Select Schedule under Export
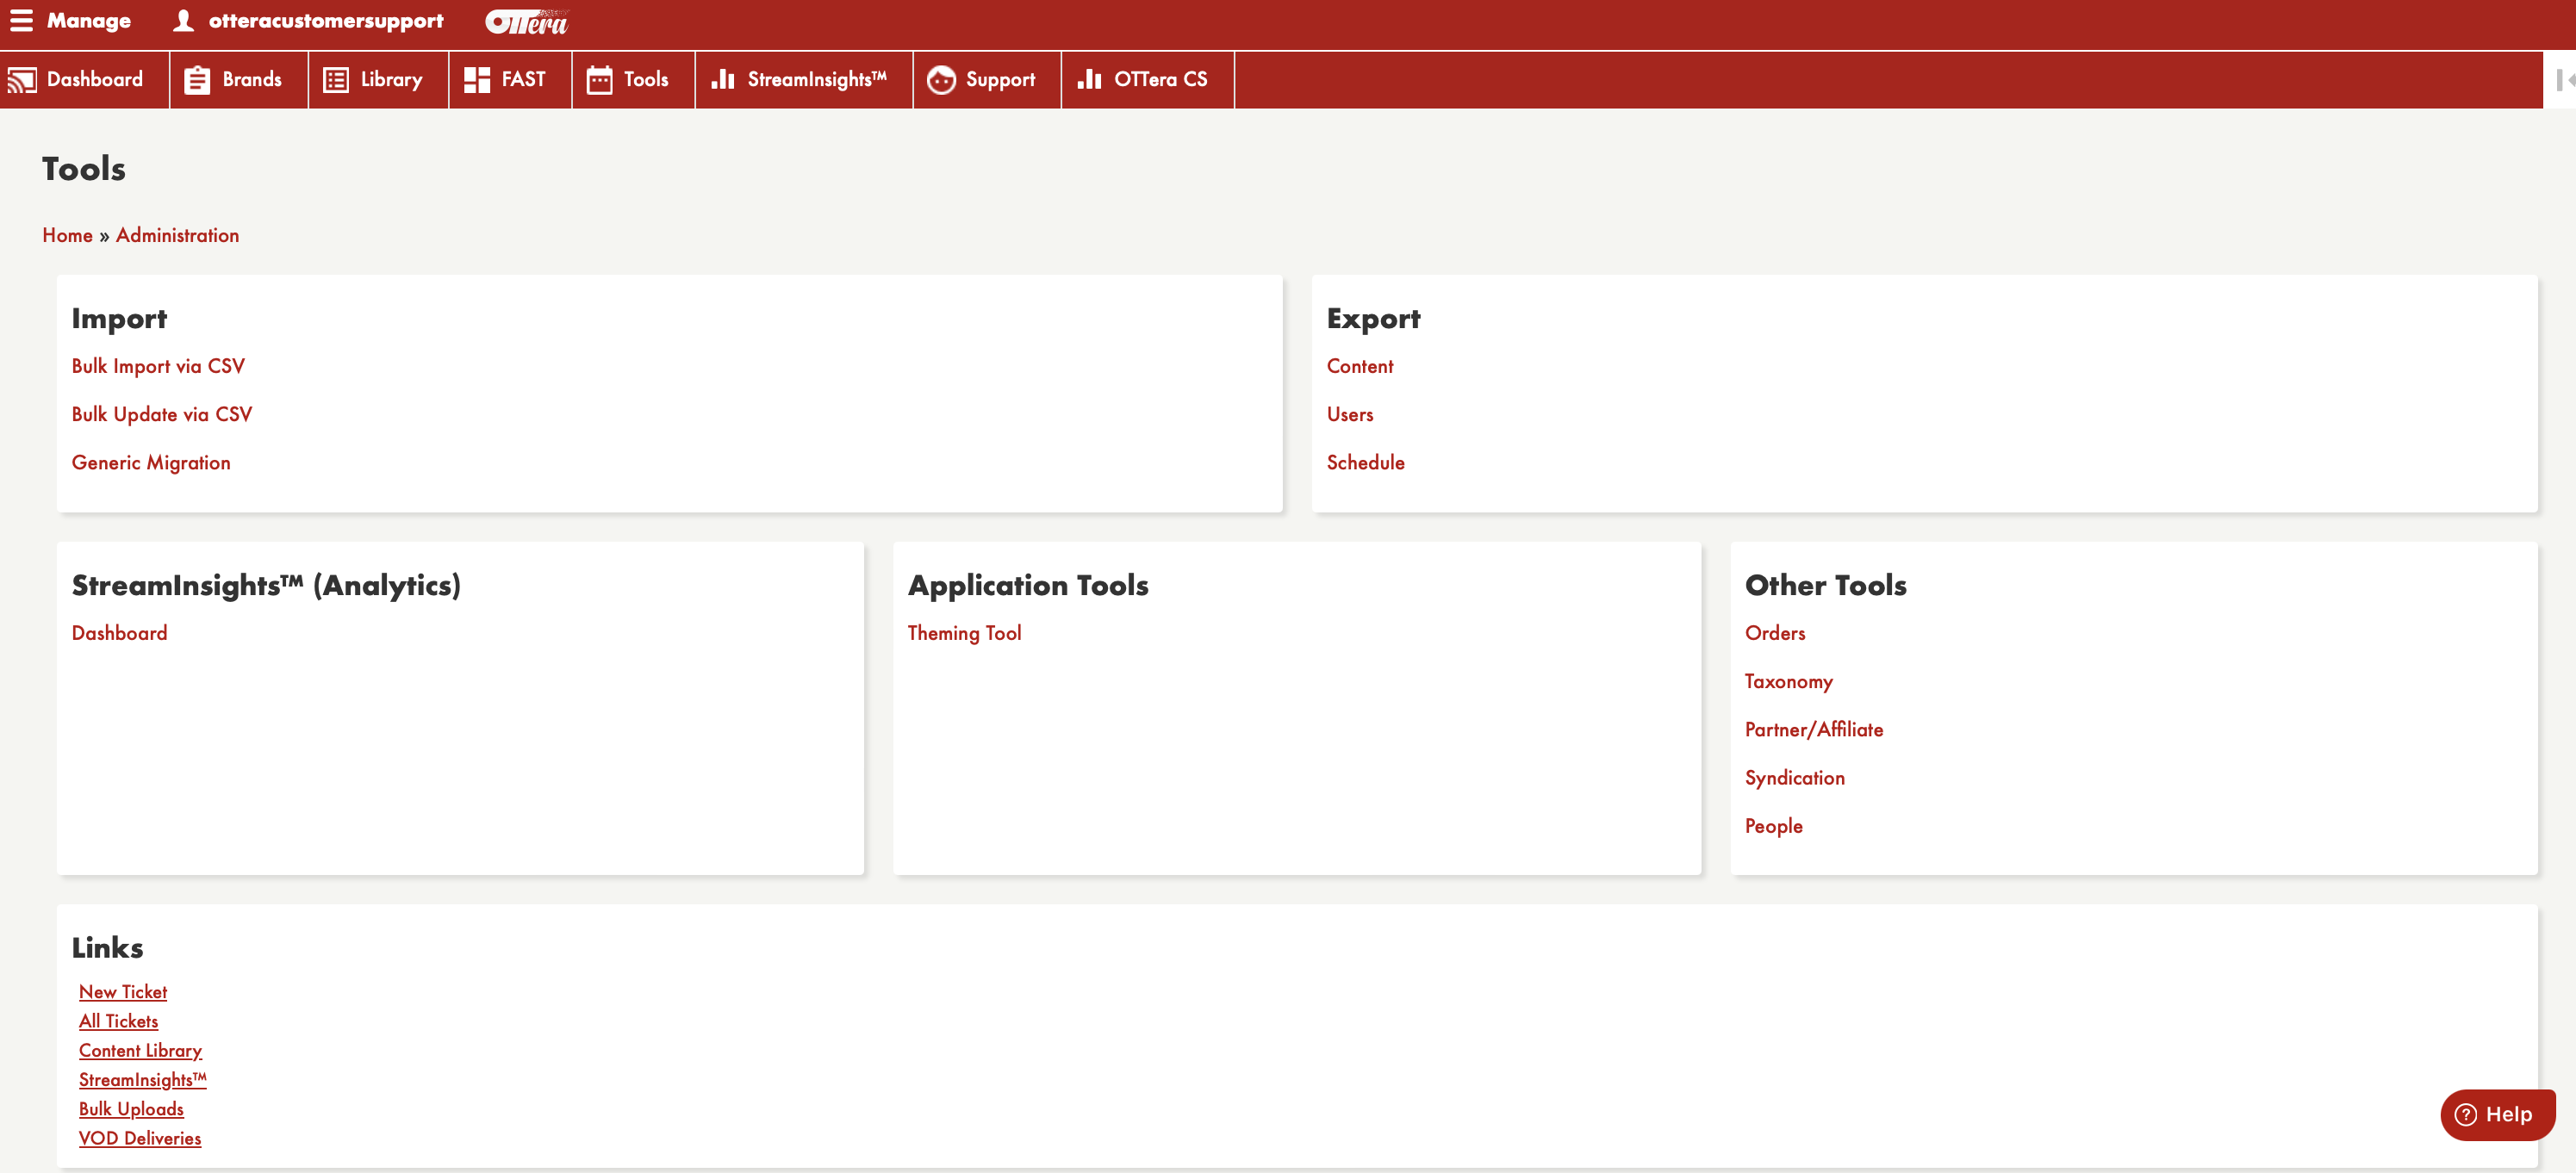 click(x=1365, y=462)
